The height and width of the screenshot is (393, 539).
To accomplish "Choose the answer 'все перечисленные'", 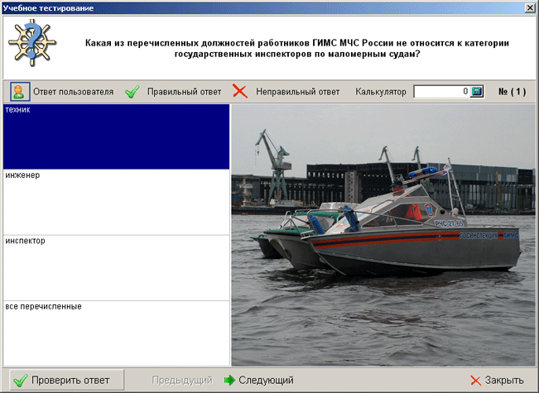I will click(x=116, y=333).
